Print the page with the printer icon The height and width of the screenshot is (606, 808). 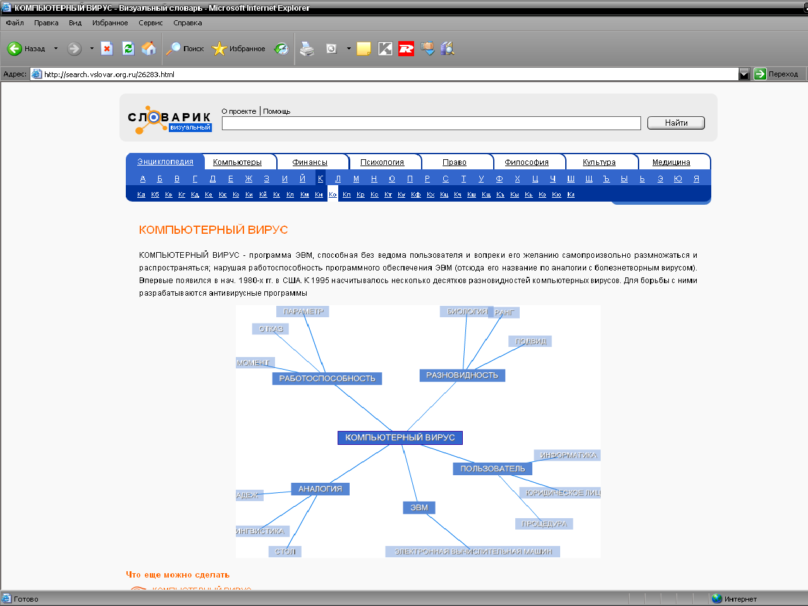[x=307, y=49]
